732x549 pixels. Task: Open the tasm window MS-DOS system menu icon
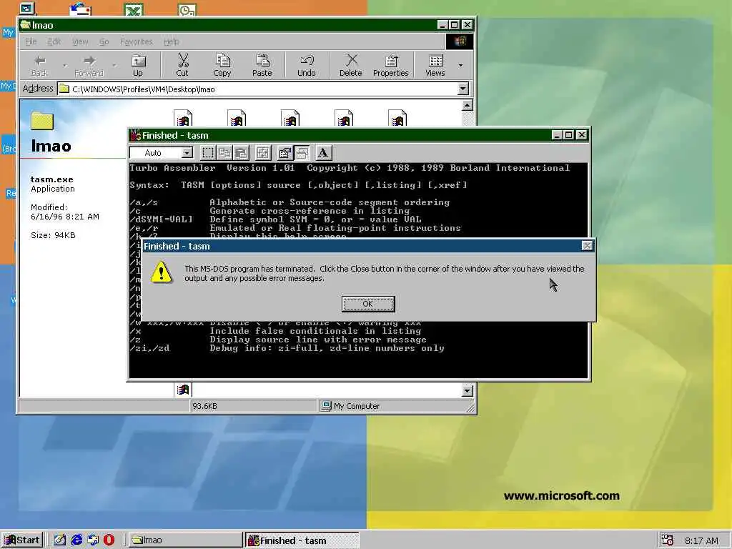tap(135, 135)
